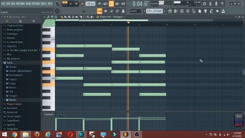Arm the record button
Screen dimensions: 245x138
(x=82, y=4)
